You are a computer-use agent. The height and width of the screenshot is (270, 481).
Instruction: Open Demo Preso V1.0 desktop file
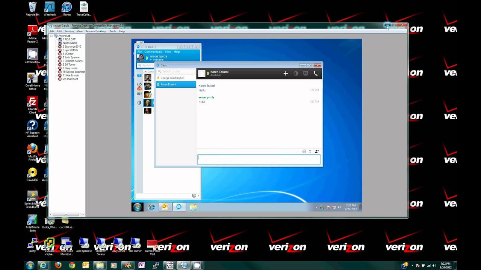tap(152, 247)
